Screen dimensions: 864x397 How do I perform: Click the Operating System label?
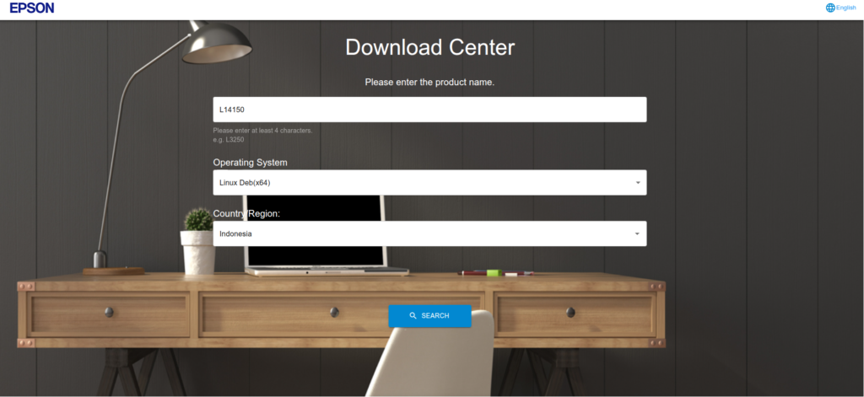[x=250, y=163]
